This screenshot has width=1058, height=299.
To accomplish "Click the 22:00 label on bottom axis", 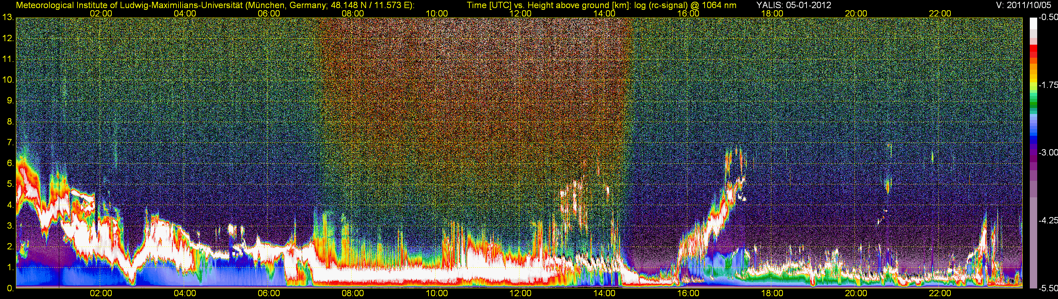I will pos(940,294).
